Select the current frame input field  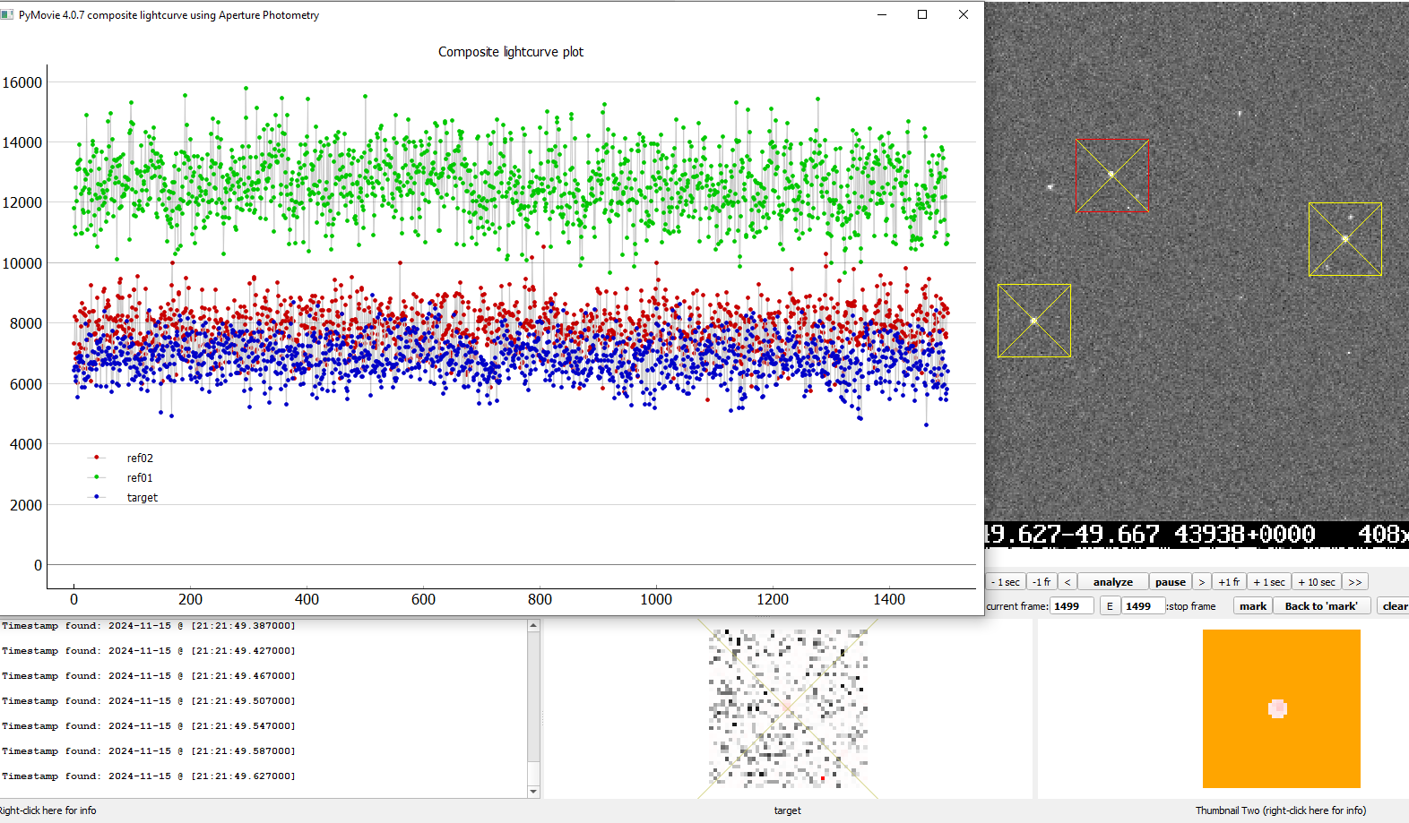coord(1072,606)
